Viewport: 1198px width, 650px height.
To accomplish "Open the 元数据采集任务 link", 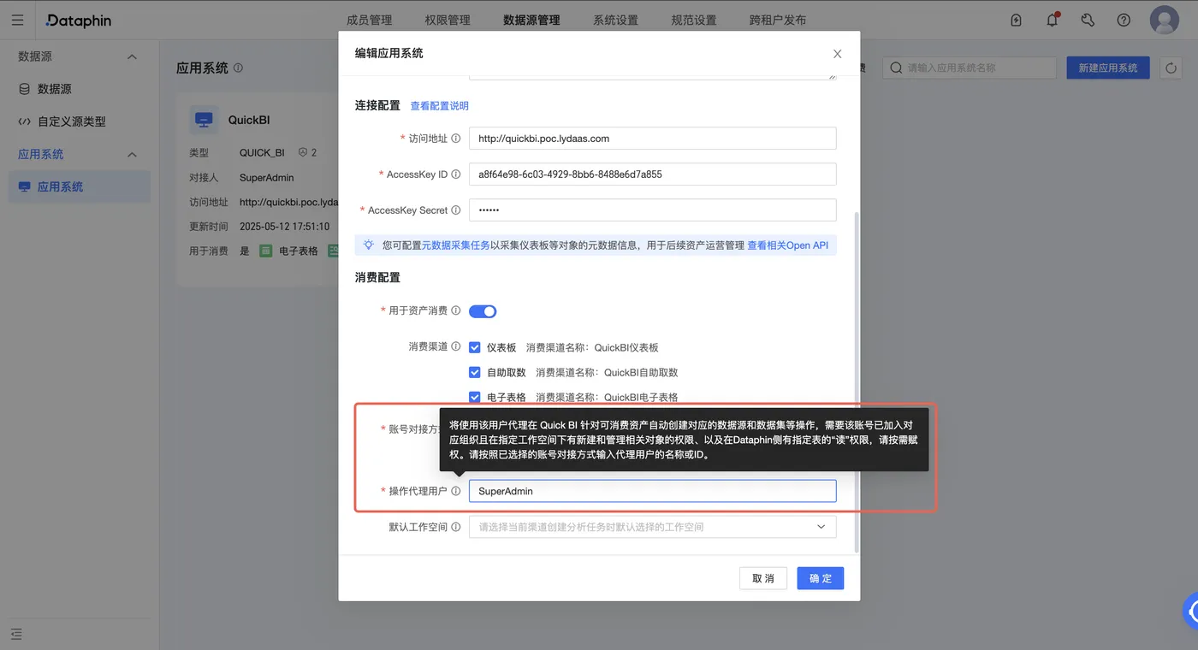I will (x=456, y=245).
